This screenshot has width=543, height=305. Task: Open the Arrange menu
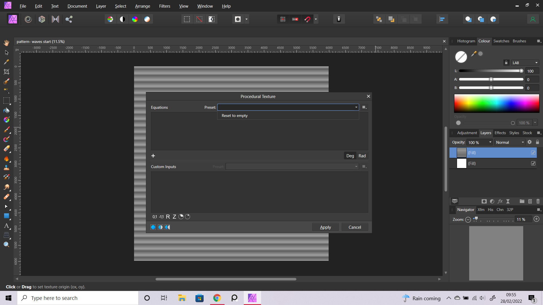point(143,6)
